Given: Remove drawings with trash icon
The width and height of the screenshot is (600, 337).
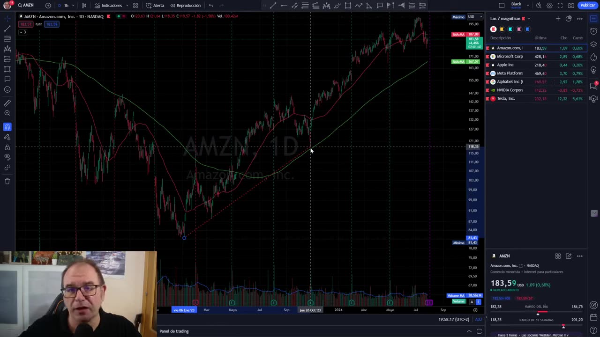Looking at the screenshot, I should [7, 181].
